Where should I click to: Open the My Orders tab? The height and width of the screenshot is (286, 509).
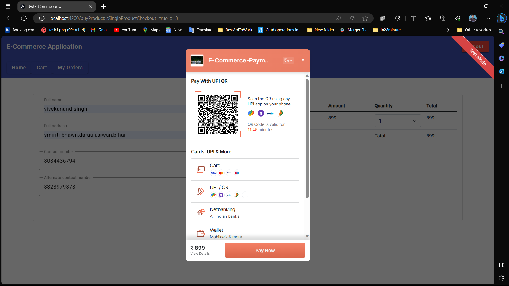click(70, 68)
